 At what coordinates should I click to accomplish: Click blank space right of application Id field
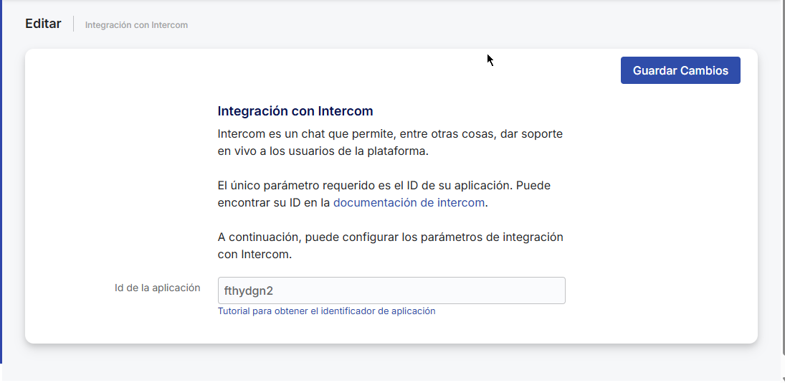660,290
